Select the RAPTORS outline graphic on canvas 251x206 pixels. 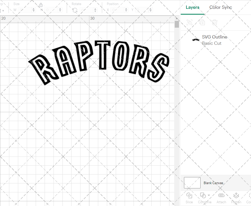99,63
